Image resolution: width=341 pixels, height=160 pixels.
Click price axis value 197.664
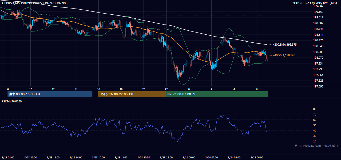319,75
